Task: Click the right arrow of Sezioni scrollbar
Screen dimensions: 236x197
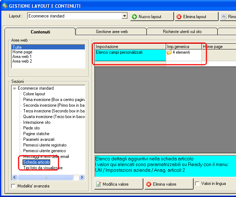Action: tap(82, 177)
